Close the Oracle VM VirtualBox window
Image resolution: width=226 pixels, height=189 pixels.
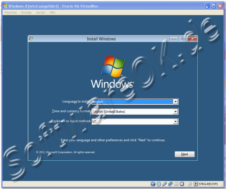click(220, 6)
